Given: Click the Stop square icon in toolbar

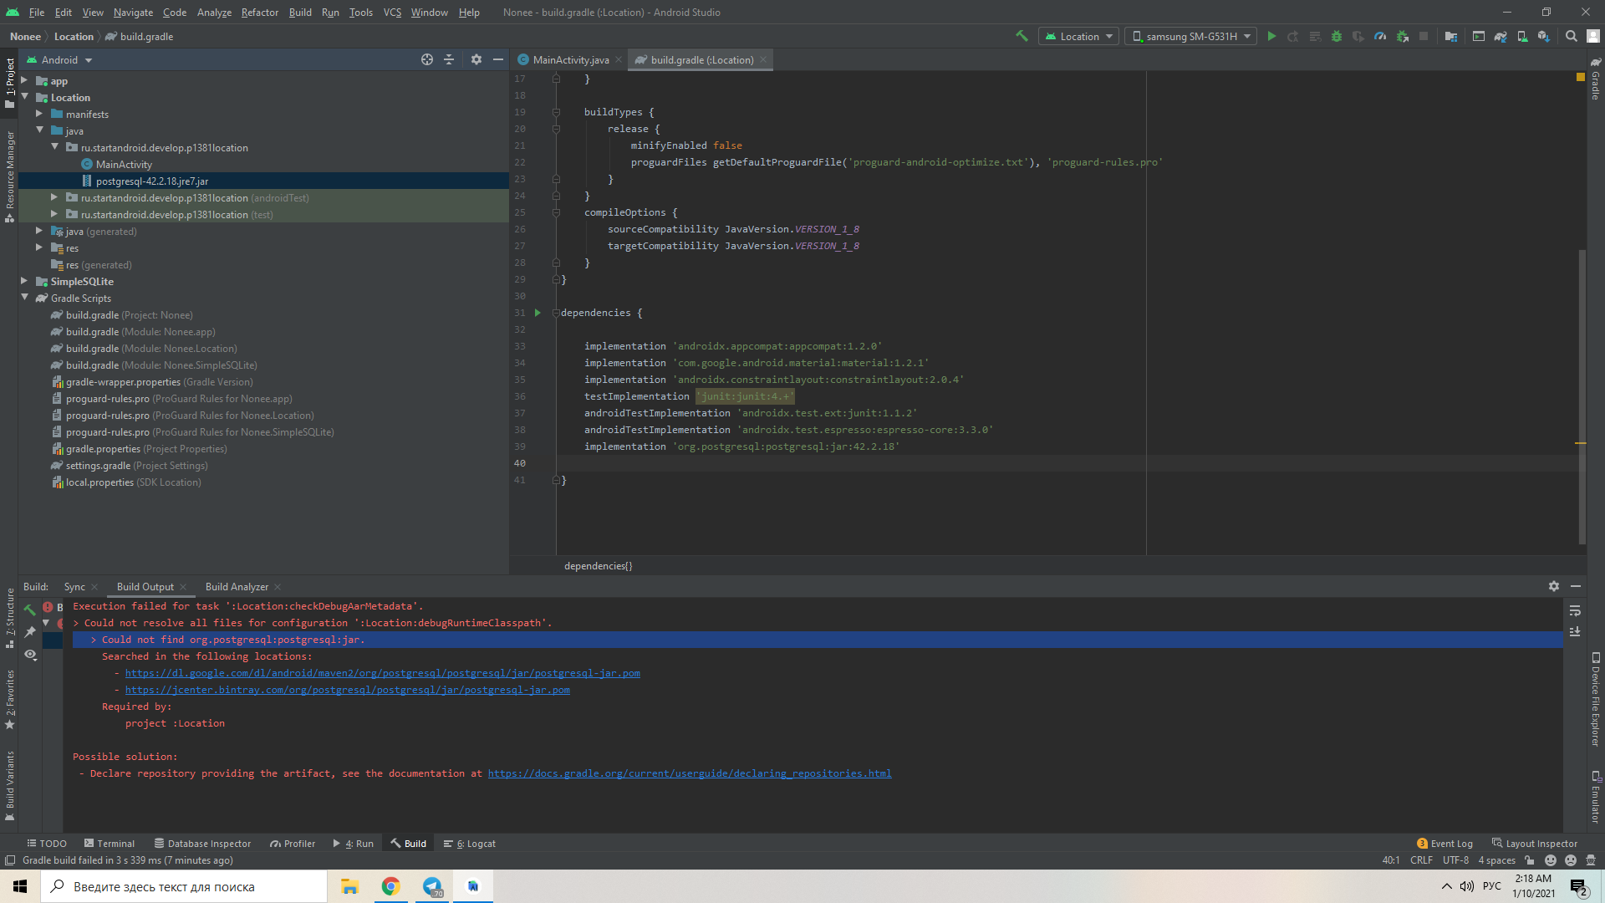Looking at the screenshot, I should (1424, 36).
